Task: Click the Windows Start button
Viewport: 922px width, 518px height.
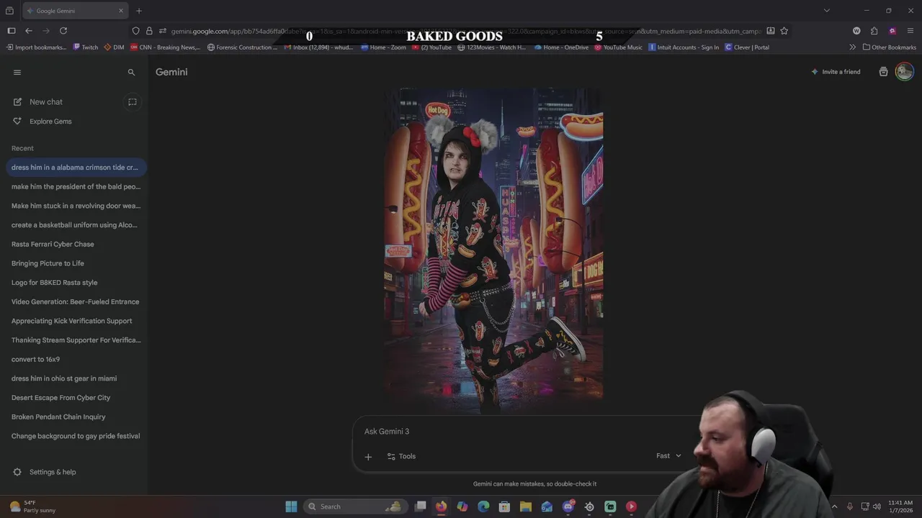Action: (x=291, y=506)
